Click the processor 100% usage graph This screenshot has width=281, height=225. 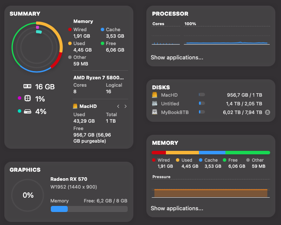227,36
